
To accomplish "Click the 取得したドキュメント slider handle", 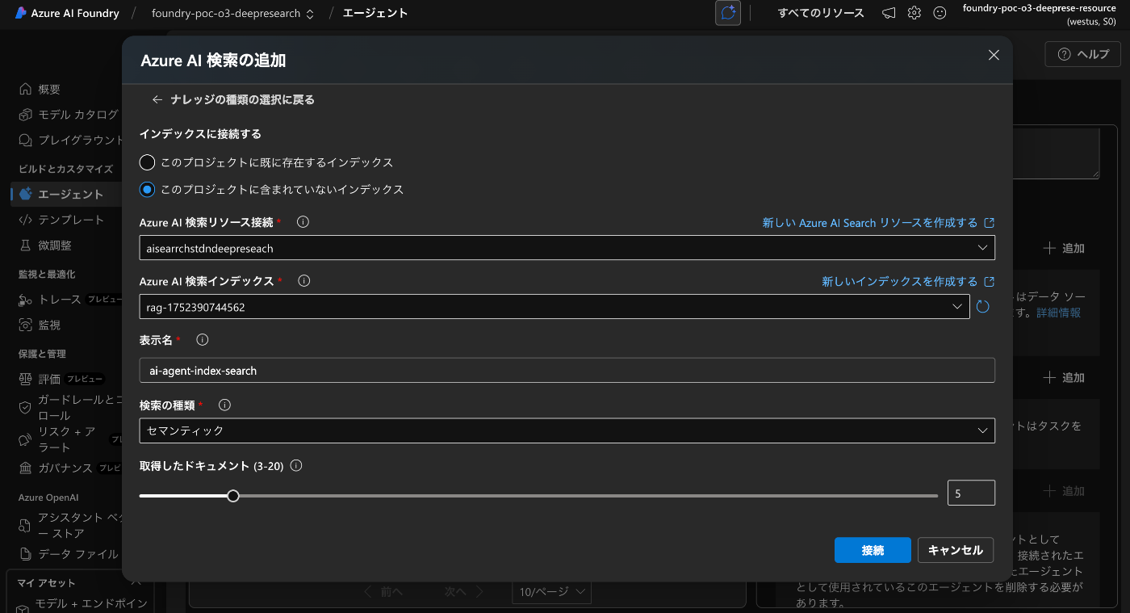I will pyautogui.click(x=233, y=496).
